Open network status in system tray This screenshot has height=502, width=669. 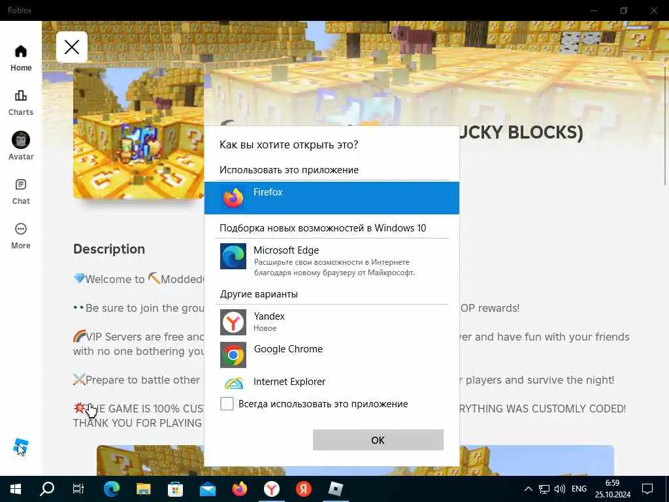544,489
